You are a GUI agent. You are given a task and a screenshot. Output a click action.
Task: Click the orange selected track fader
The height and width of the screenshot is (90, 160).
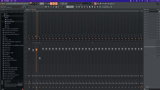coord(36,50)
